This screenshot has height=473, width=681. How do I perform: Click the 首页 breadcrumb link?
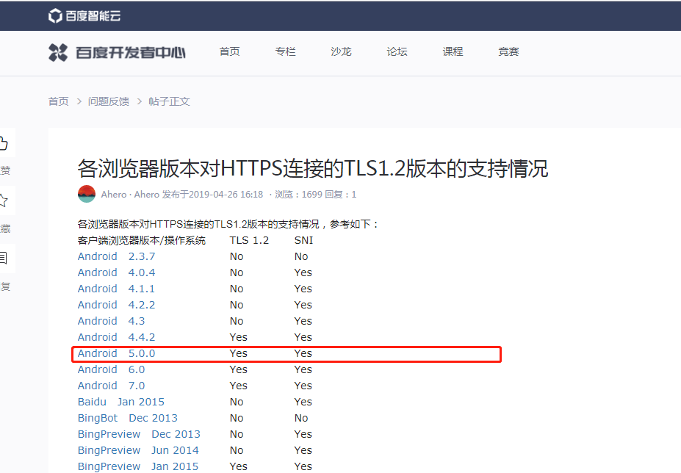(58, 101)
